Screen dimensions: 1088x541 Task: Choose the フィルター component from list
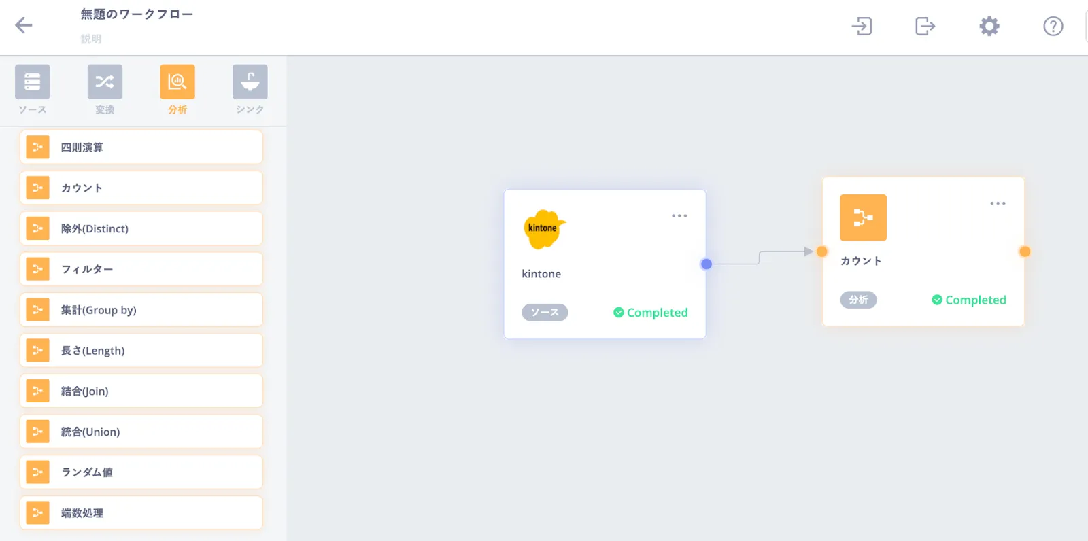coord(141,269)
